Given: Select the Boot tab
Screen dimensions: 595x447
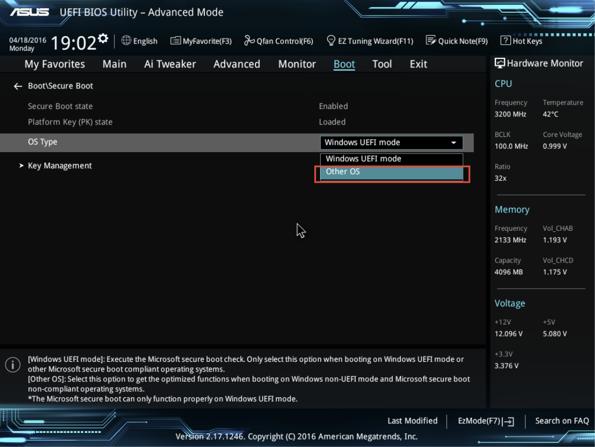Looking at the screenshot, I should 344,64.
